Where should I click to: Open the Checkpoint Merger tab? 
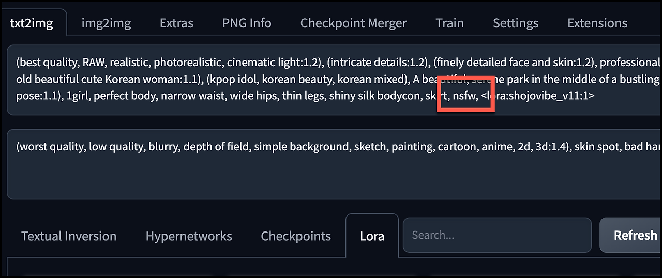pyautogui.click(x=353, y=23)
